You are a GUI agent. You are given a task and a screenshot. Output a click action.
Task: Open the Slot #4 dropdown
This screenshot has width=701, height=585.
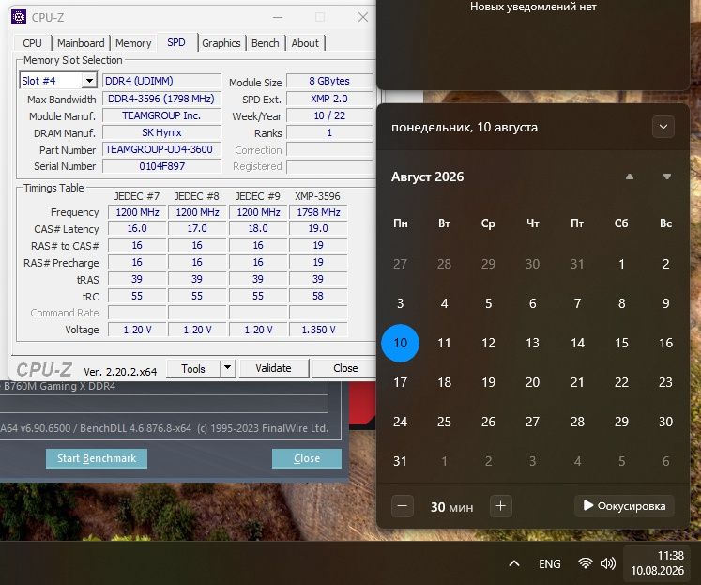click(89, 81)
